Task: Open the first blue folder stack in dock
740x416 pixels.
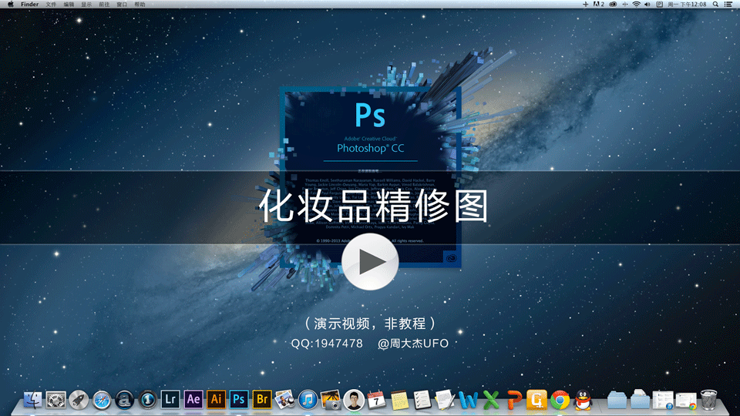Action: click(x=617, y=400)
